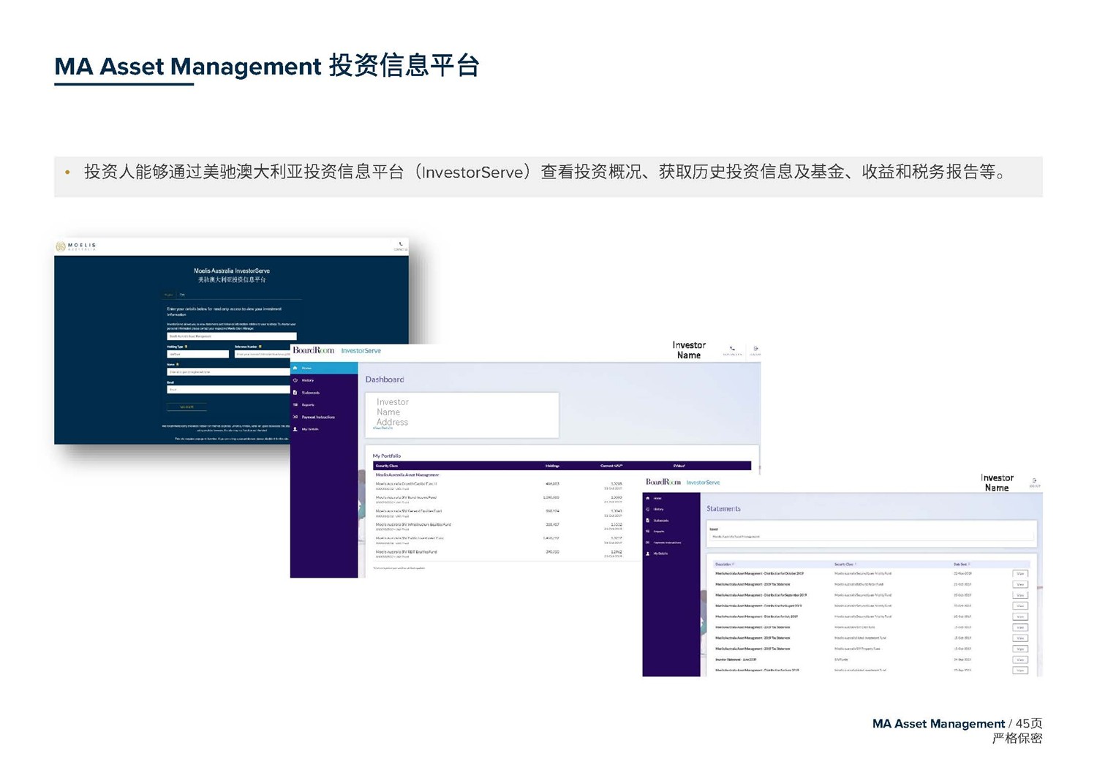Sort statements by Description column header

[x=724, y=564]
